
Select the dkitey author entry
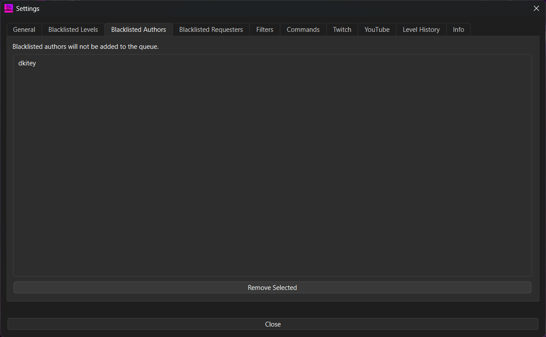click(273, 63)
